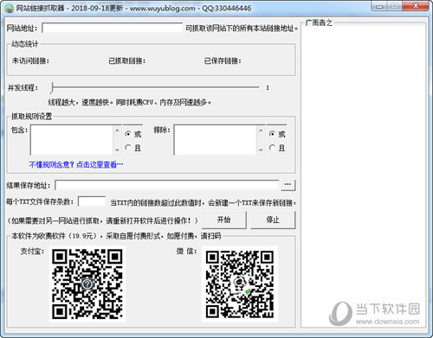Click the 支付宝 label

point(32,252)
